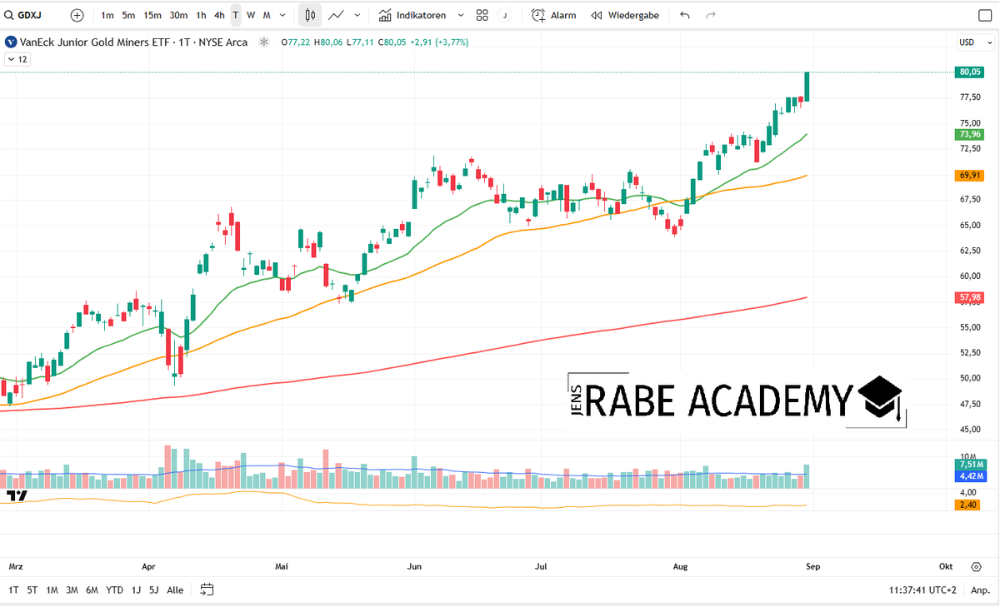Undo the last chart action
The height and width of the screenshot is (607, 1000).
[x=685, y=15]
